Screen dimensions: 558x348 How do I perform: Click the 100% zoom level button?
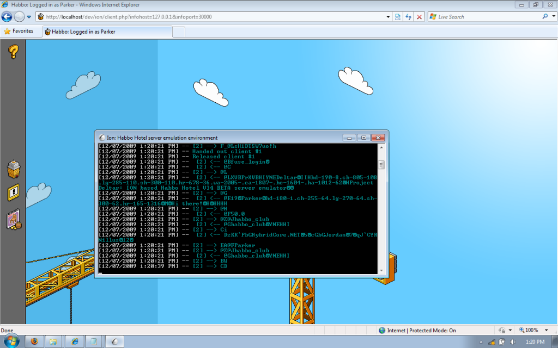(529, 330)
